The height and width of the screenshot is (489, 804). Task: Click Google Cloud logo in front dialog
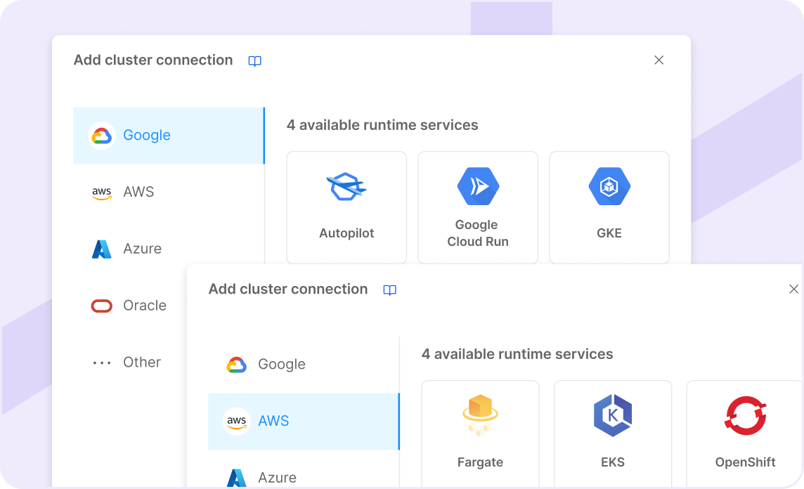click(236, 365)
